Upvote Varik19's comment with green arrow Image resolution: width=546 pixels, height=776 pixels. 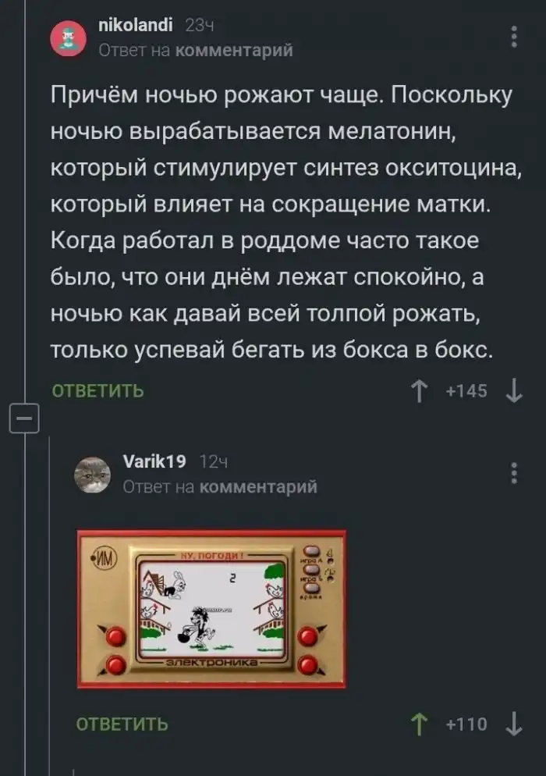(420, 724)
